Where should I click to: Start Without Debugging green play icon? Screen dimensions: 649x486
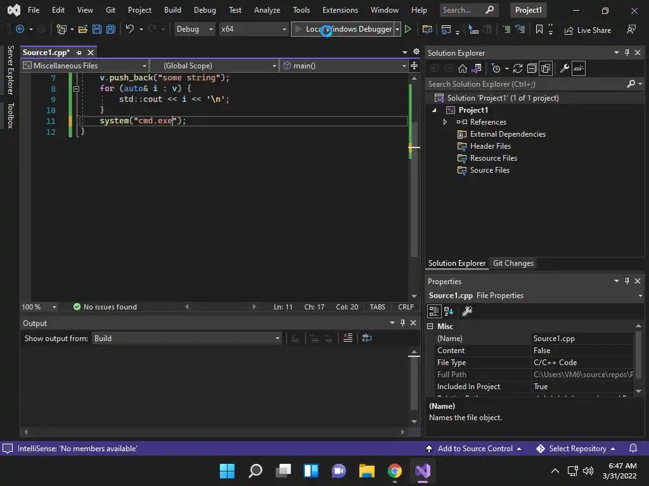pyautogui.click(x=408, y=29)
